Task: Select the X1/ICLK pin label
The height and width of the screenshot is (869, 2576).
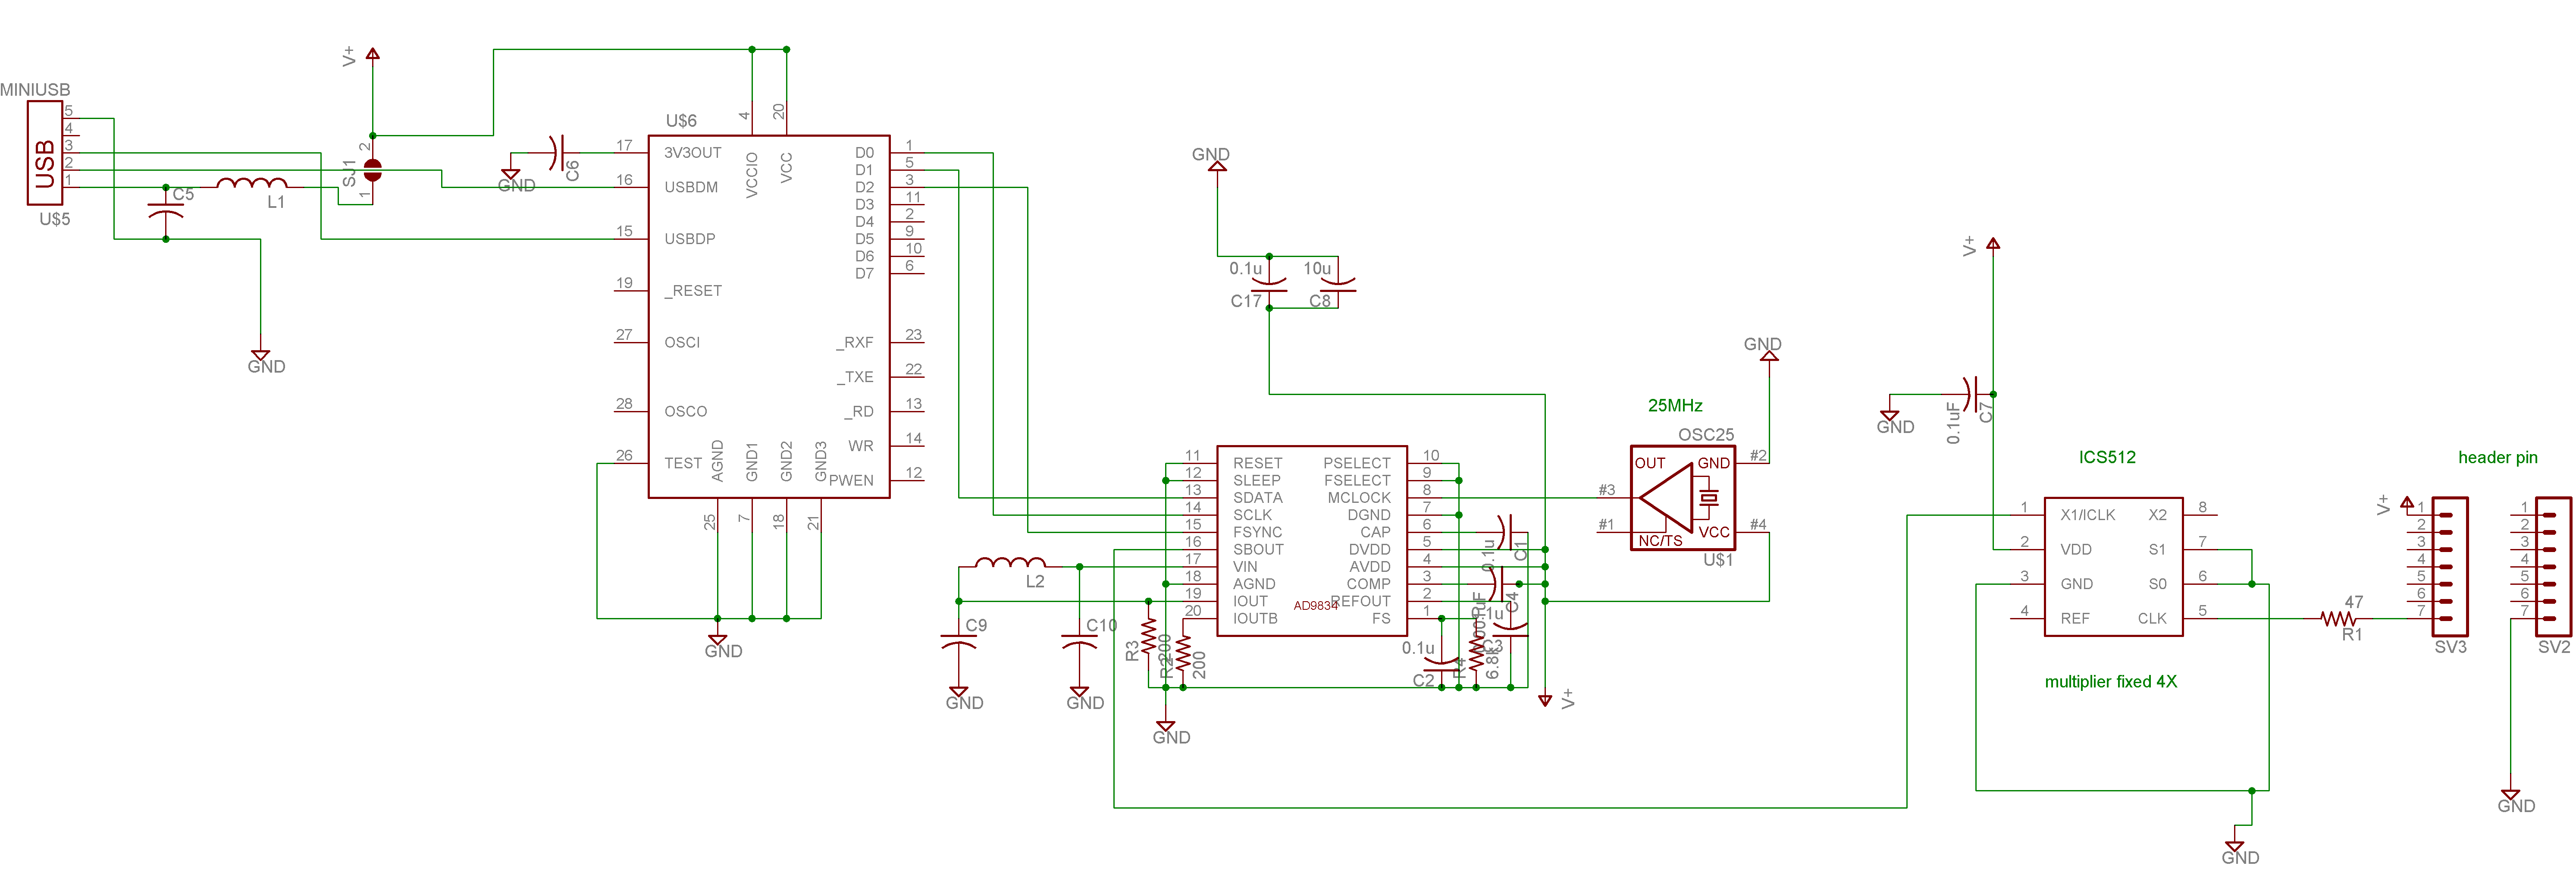Action: point(2087,516)
